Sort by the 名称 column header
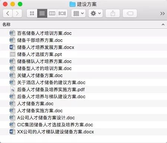 coord(83,24)
